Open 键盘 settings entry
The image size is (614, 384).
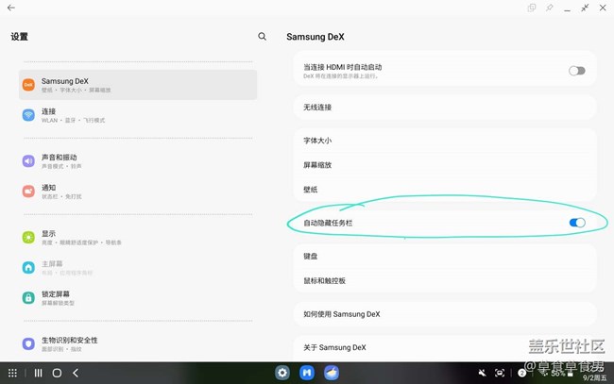(444, 256)
